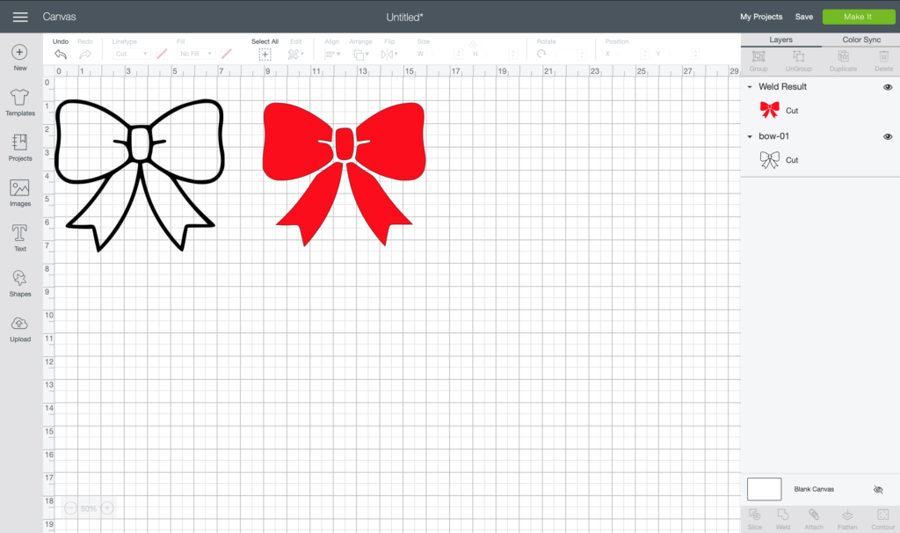Open the Linetype Cut dropdown
The height and width of the screenshot is (533, 900).
click(132, 54)
